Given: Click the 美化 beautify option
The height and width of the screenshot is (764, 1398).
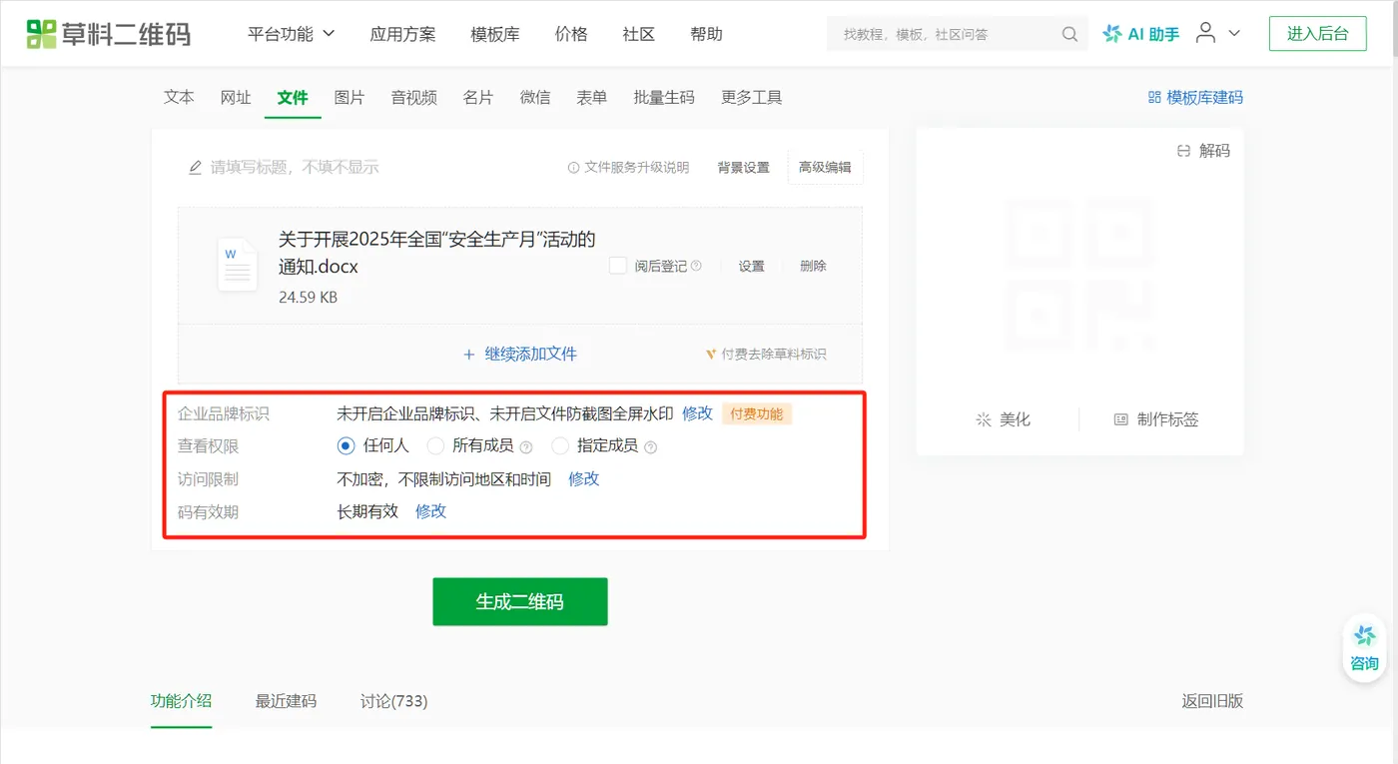Looking at the screenshot, I should pos(1003,419).
